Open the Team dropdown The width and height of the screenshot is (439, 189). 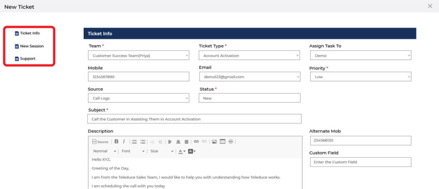[138, 55]
